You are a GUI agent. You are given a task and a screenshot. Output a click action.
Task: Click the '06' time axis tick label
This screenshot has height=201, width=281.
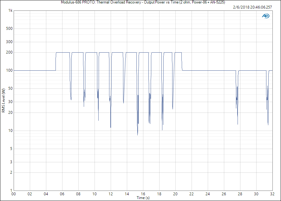[x=62, y=194]
